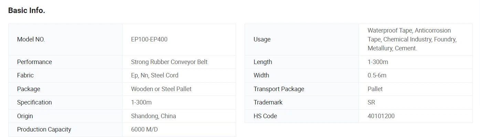Select the Pallet transport package value

375,89
